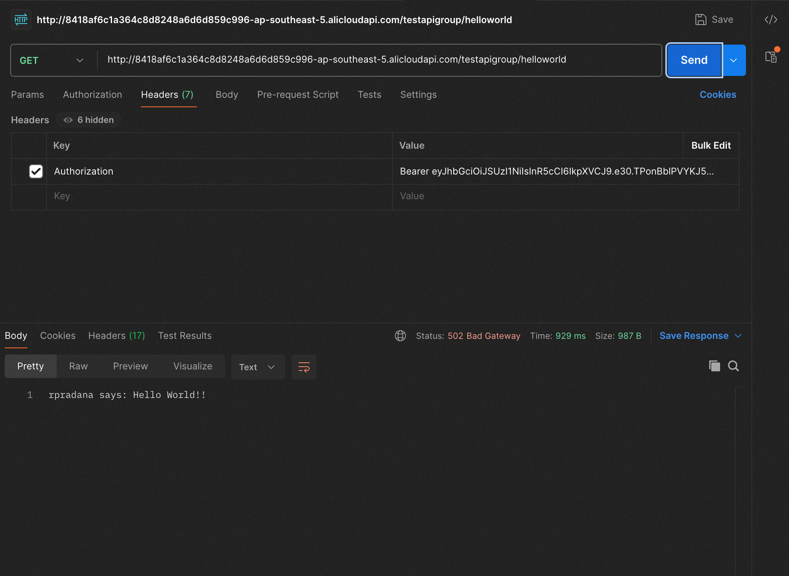Toggle the line wrap icon in response
Screen dimensions: 789x576
pos(304,367)
